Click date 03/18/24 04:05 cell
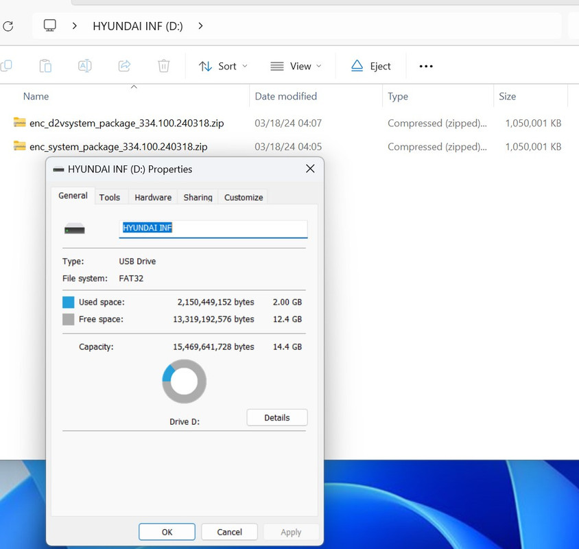 288,147
